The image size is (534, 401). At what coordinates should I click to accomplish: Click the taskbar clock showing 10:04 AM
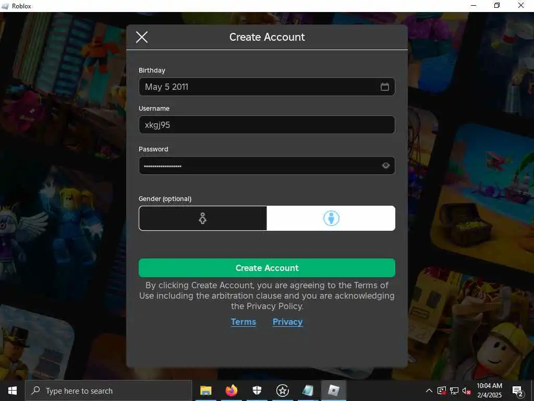(489, 391)
